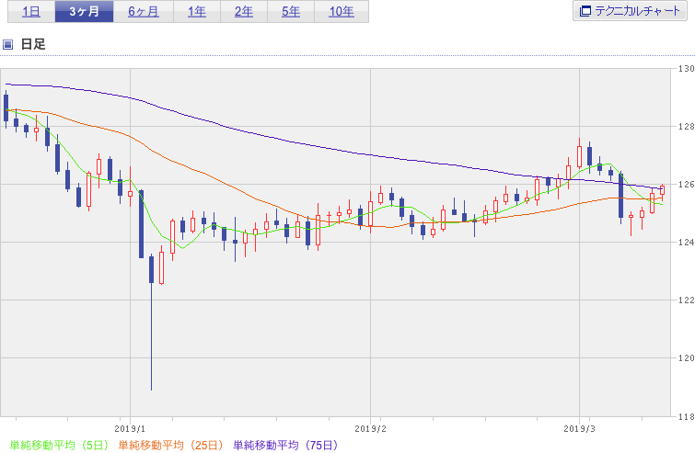This screenshot has width=695, height=453.
Task: Click the 118 price axis label
Action: tap(686, 416)
